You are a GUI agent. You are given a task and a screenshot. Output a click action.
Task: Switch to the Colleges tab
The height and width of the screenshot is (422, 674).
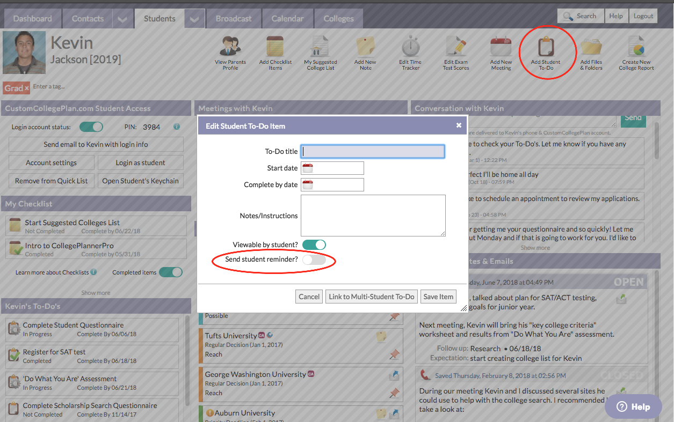click(339, 19)
